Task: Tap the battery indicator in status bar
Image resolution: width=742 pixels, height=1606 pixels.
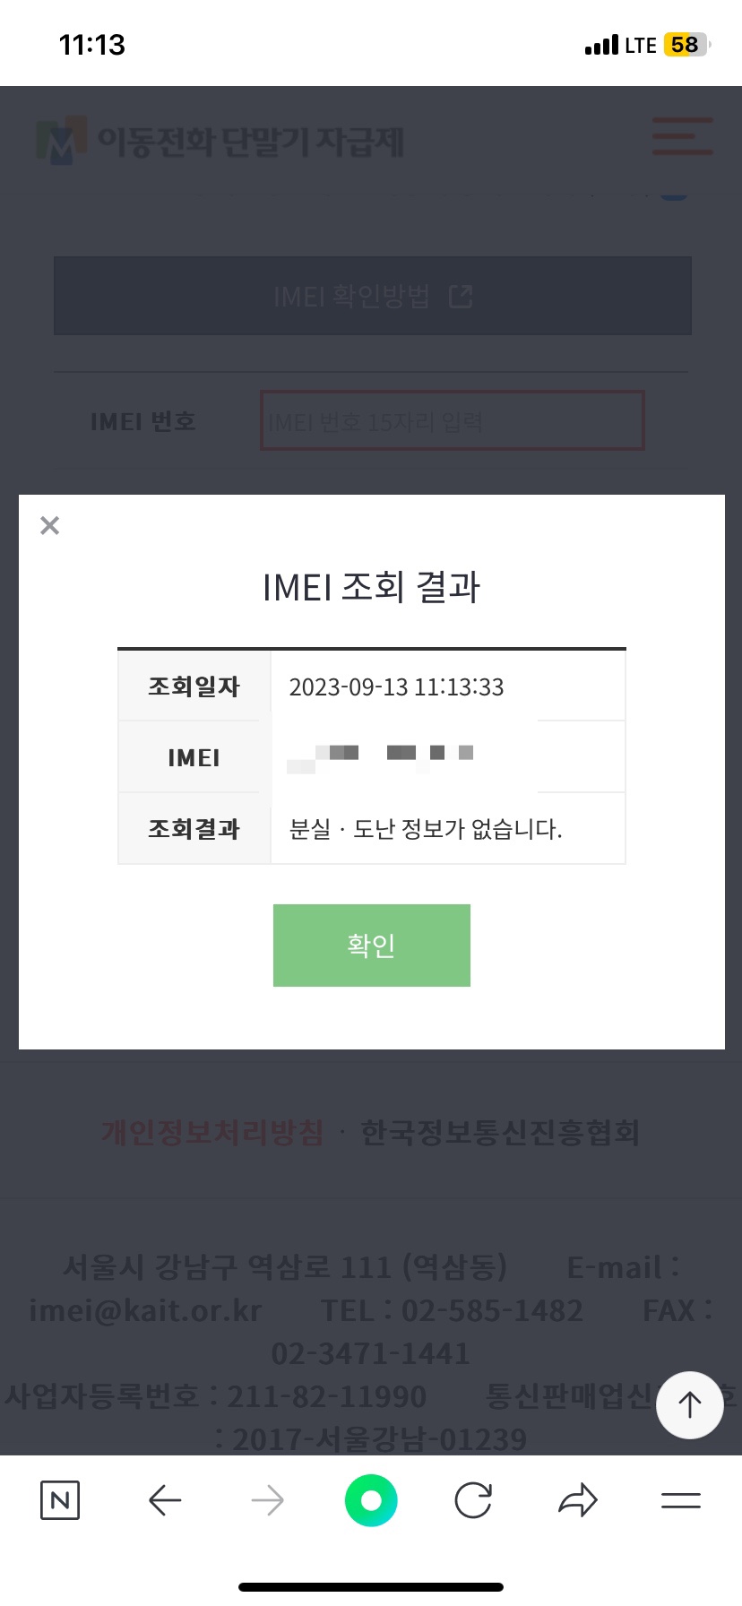Action: click(x=686, y=45)
